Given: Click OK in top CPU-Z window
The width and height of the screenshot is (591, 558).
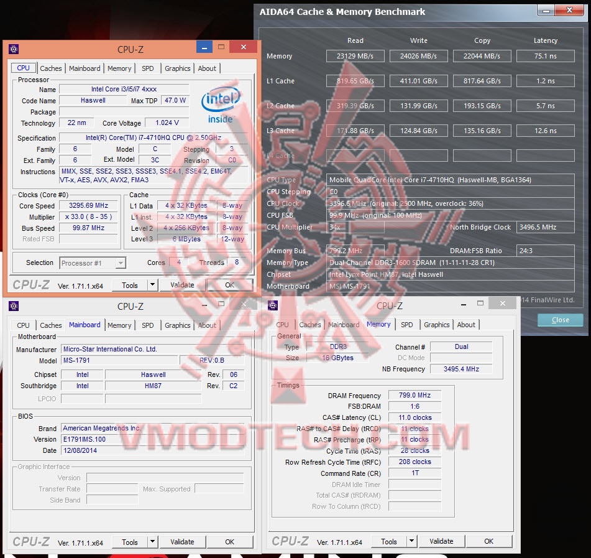Looking at the screenshot, I should pyautogui.click(x=229, y=285).
